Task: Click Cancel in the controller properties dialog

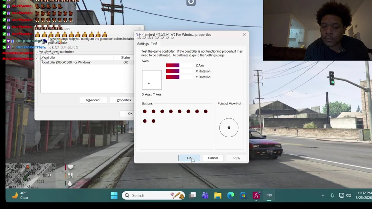Action: pyautogui.click(x=213, y=158)
